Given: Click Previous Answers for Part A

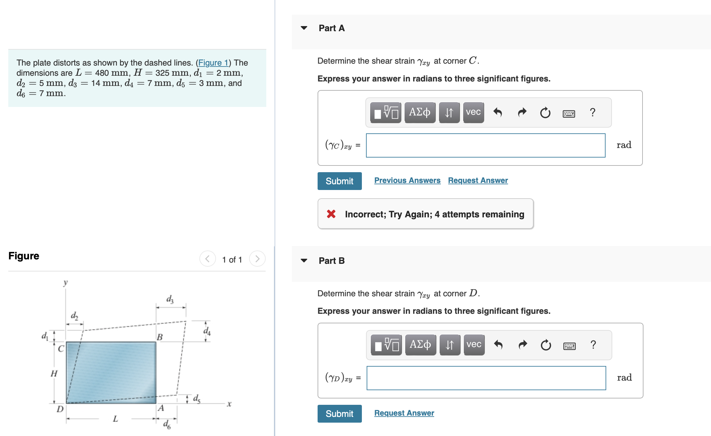Looking at the screenshot, I should click(x=407, y=180).
